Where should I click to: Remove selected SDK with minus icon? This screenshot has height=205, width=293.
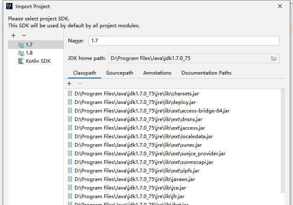coord(24,35)
